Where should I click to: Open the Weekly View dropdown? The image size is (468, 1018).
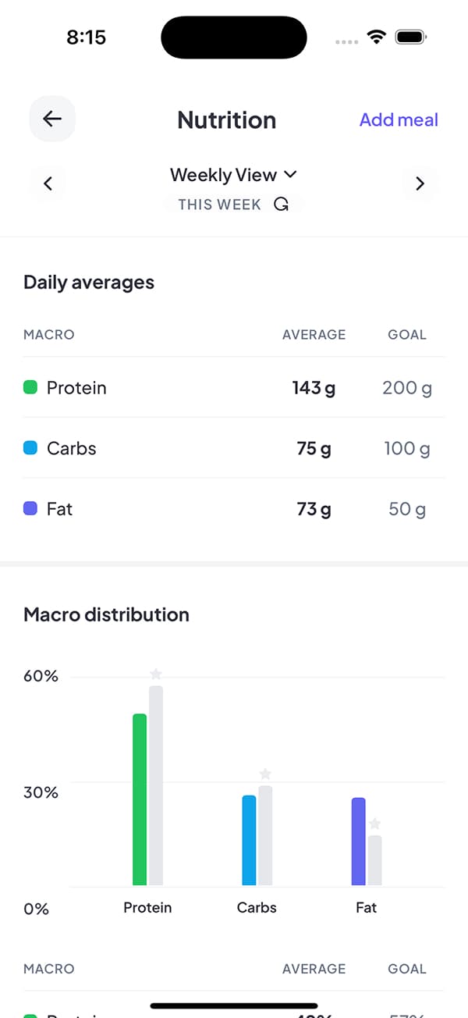click(234, 175)
